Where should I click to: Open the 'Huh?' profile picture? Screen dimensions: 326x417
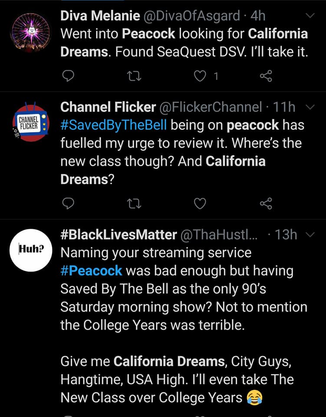tap(31, 250)
